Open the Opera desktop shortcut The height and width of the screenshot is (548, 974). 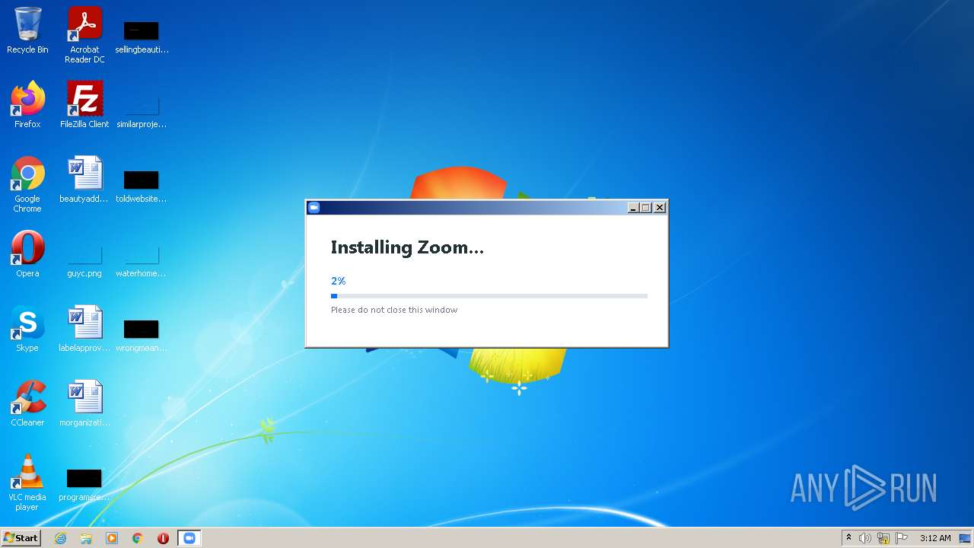(x=27, y=254)
